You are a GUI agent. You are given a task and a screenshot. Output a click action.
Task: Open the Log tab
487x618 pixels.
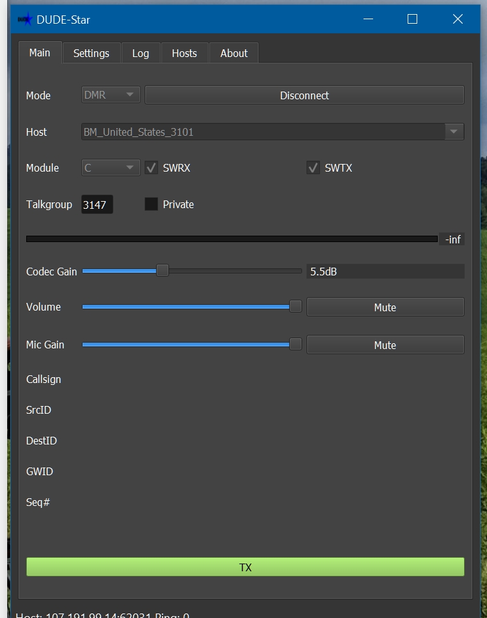140,53
